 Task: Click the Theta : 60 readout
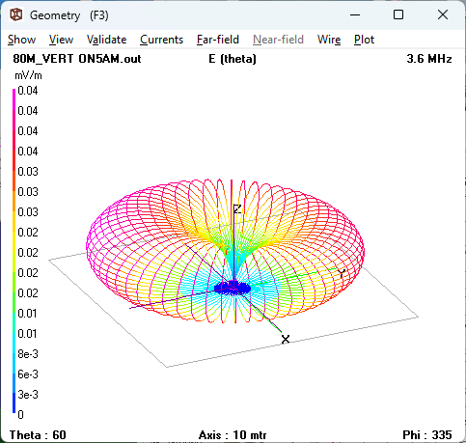click(38, 435)
